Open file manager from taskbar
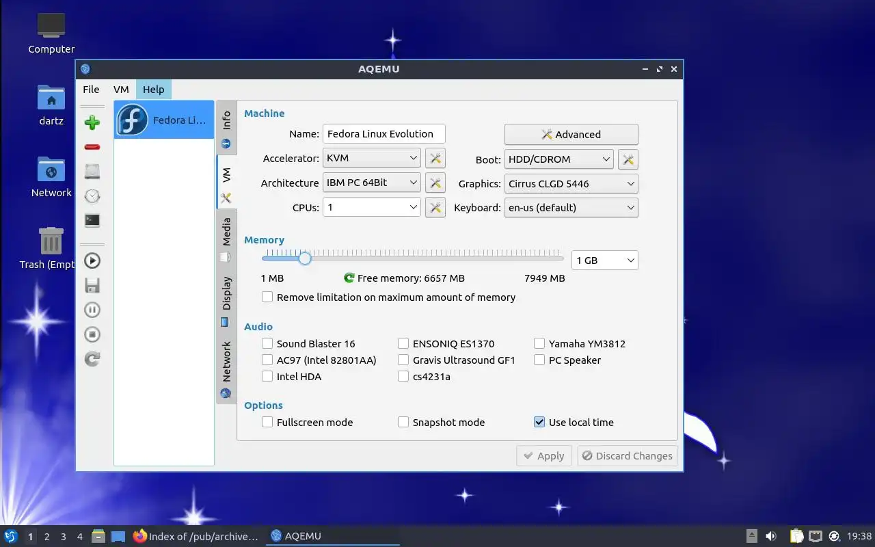 (98, 536)
